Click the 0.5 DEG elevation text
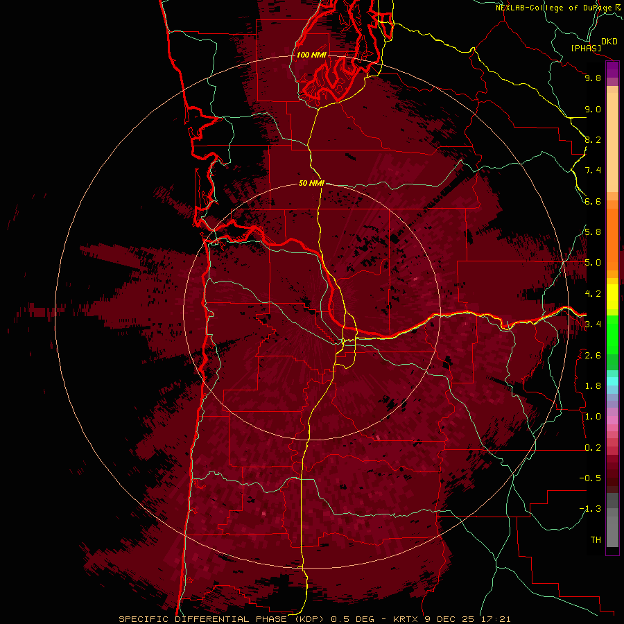 [353, 619]
